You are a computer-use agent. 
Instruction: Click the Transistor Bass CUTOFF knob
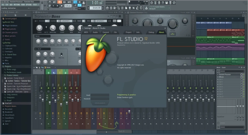coord(62,28)
